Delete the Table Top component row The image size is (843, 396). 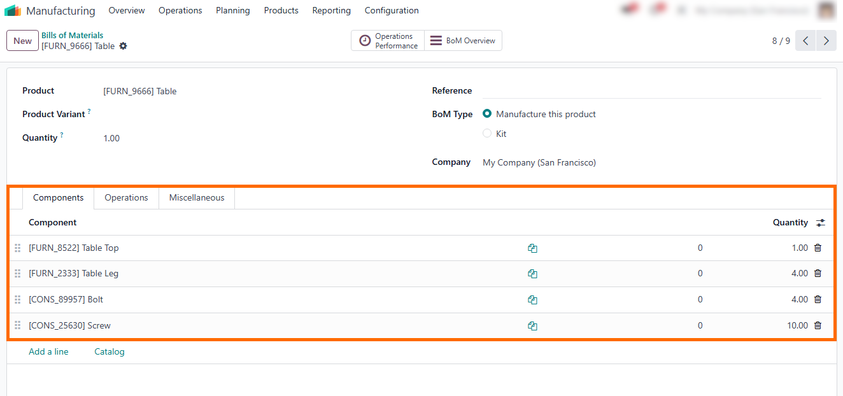818,248
